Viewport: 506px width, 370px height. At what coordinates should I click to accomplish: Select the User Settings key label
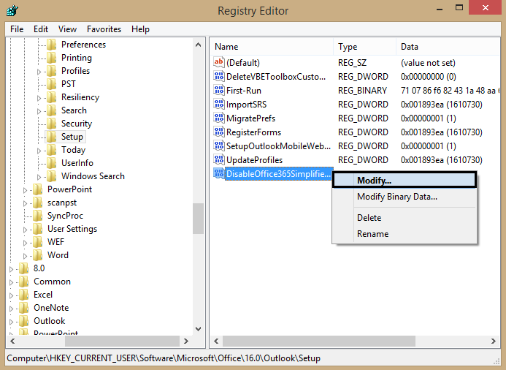(x=72, y=229)
